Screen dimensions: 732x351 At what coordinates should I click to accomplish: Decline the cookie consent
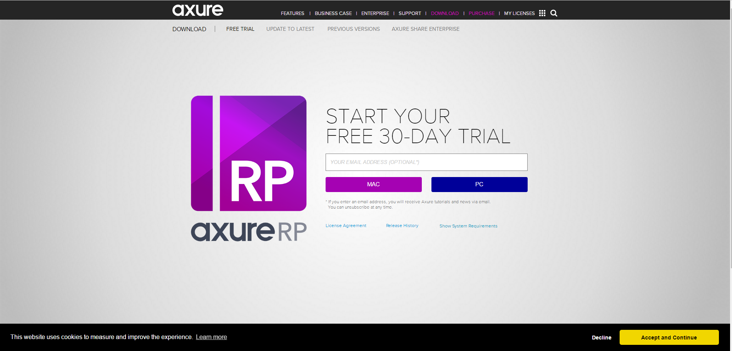pos(602,338)
